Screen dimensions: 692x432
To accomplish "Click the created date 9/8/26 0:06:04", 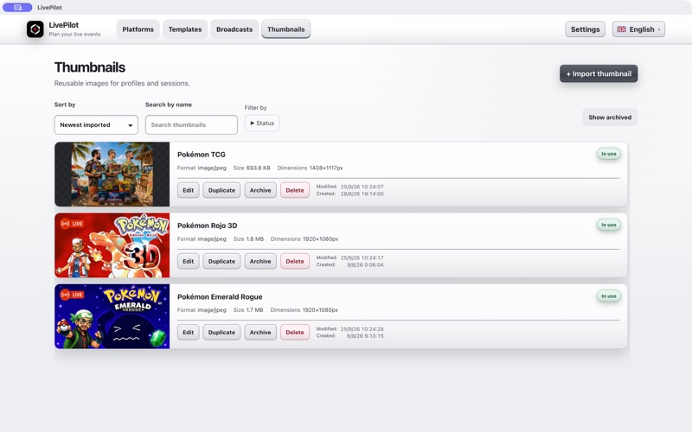I will click(365, 265).
